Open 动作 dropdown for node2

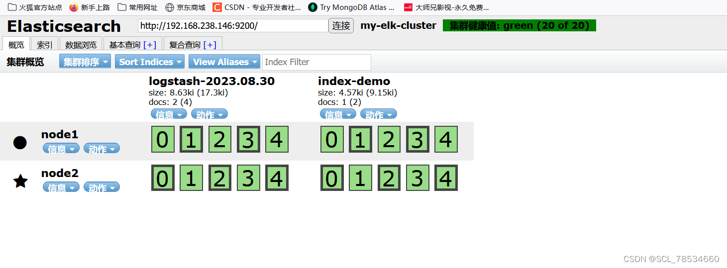click(102, 187)
